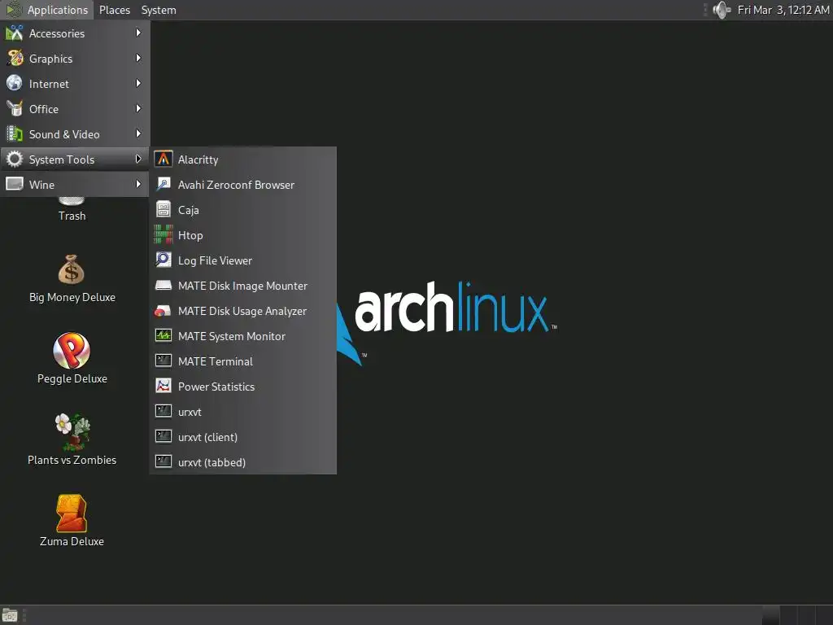Click the Htop text label
This screenshot has height=625, width=833.
coord(190,235)
